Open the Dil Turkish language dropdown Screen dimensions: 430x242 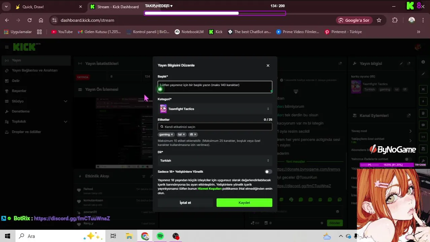coord(215,161)
